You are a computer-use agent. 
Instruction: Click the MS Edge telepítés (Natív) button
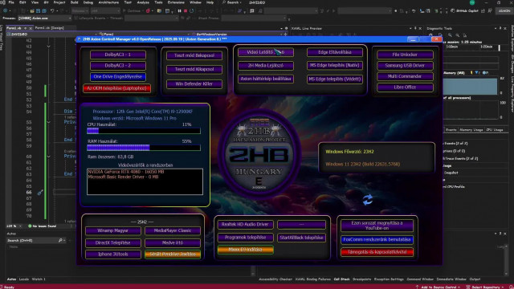(x=334, y=65)
